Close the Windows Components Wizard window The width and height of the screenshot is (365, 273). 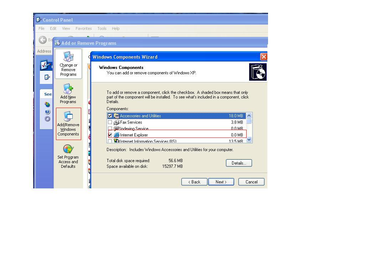pos(264,57)
